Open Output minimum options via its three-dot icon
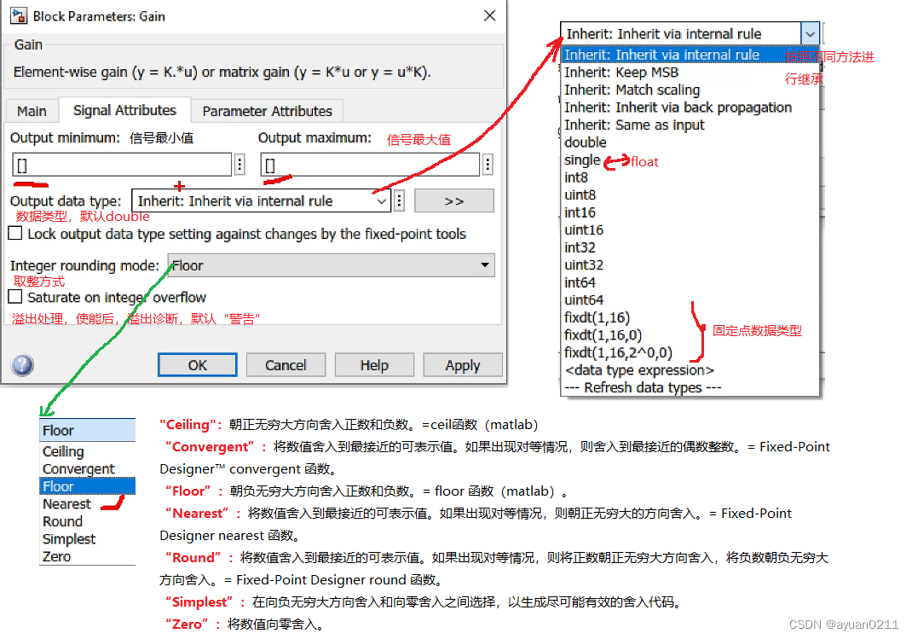 [240, 164]
